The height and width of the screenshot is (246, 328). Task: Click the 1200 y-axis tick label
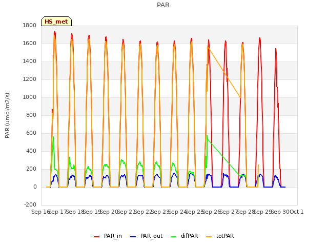[x=30, y=79]
